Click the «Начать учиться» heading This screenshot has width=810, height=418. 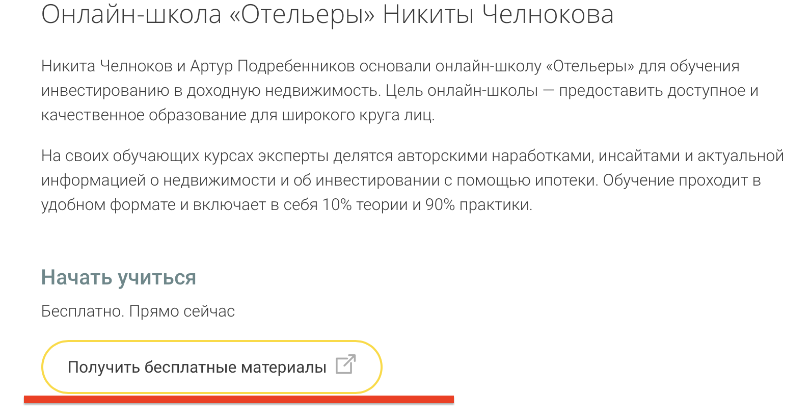click(118, 278)
